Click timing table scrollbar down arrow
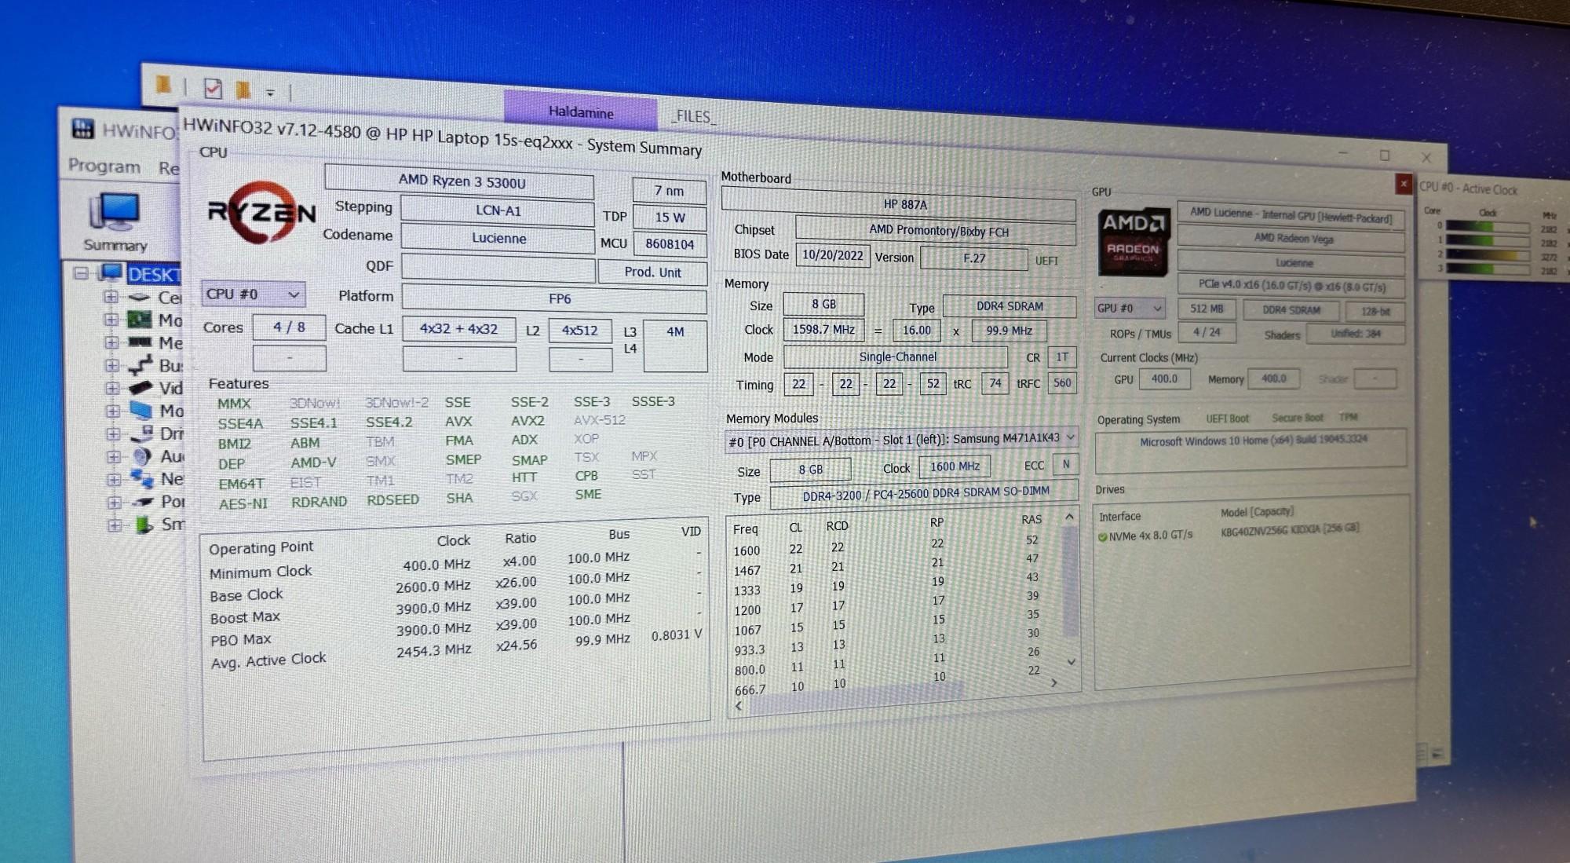The height and width of the screenshot is (863, 1570). pos(1071,662)
